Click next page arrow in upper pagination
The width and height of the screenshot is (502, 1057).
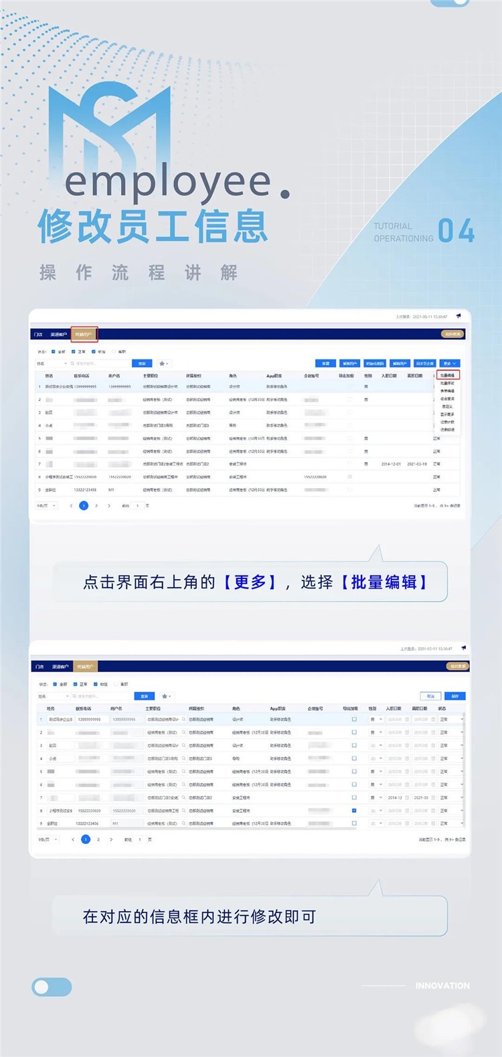point(109,506)
